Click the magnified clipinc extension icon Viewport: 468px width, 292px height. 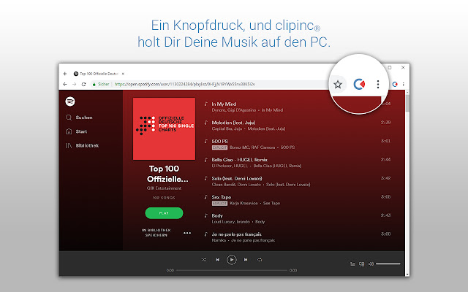click(x=359, y=85)
